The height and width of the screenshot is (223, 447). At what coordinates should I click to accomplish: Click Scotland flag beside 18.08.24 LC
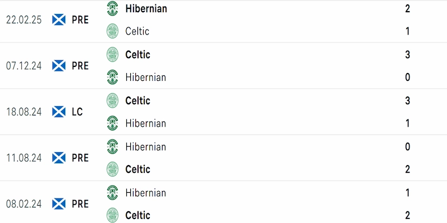pos(59,112)
